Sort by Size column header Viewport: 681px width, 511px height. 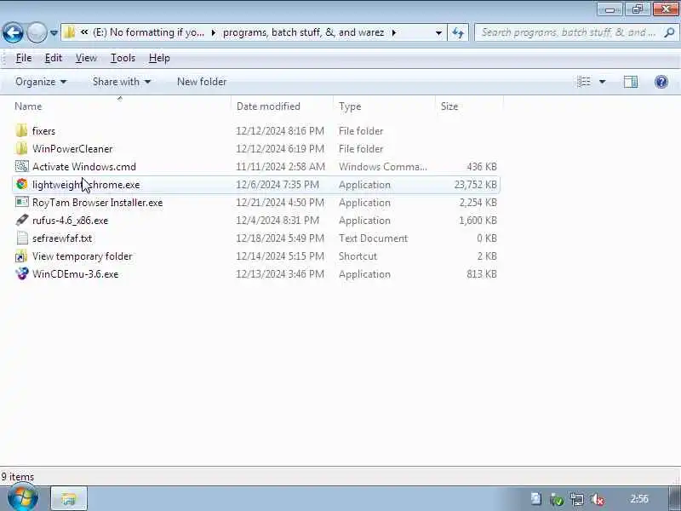(x=449, y=106)
